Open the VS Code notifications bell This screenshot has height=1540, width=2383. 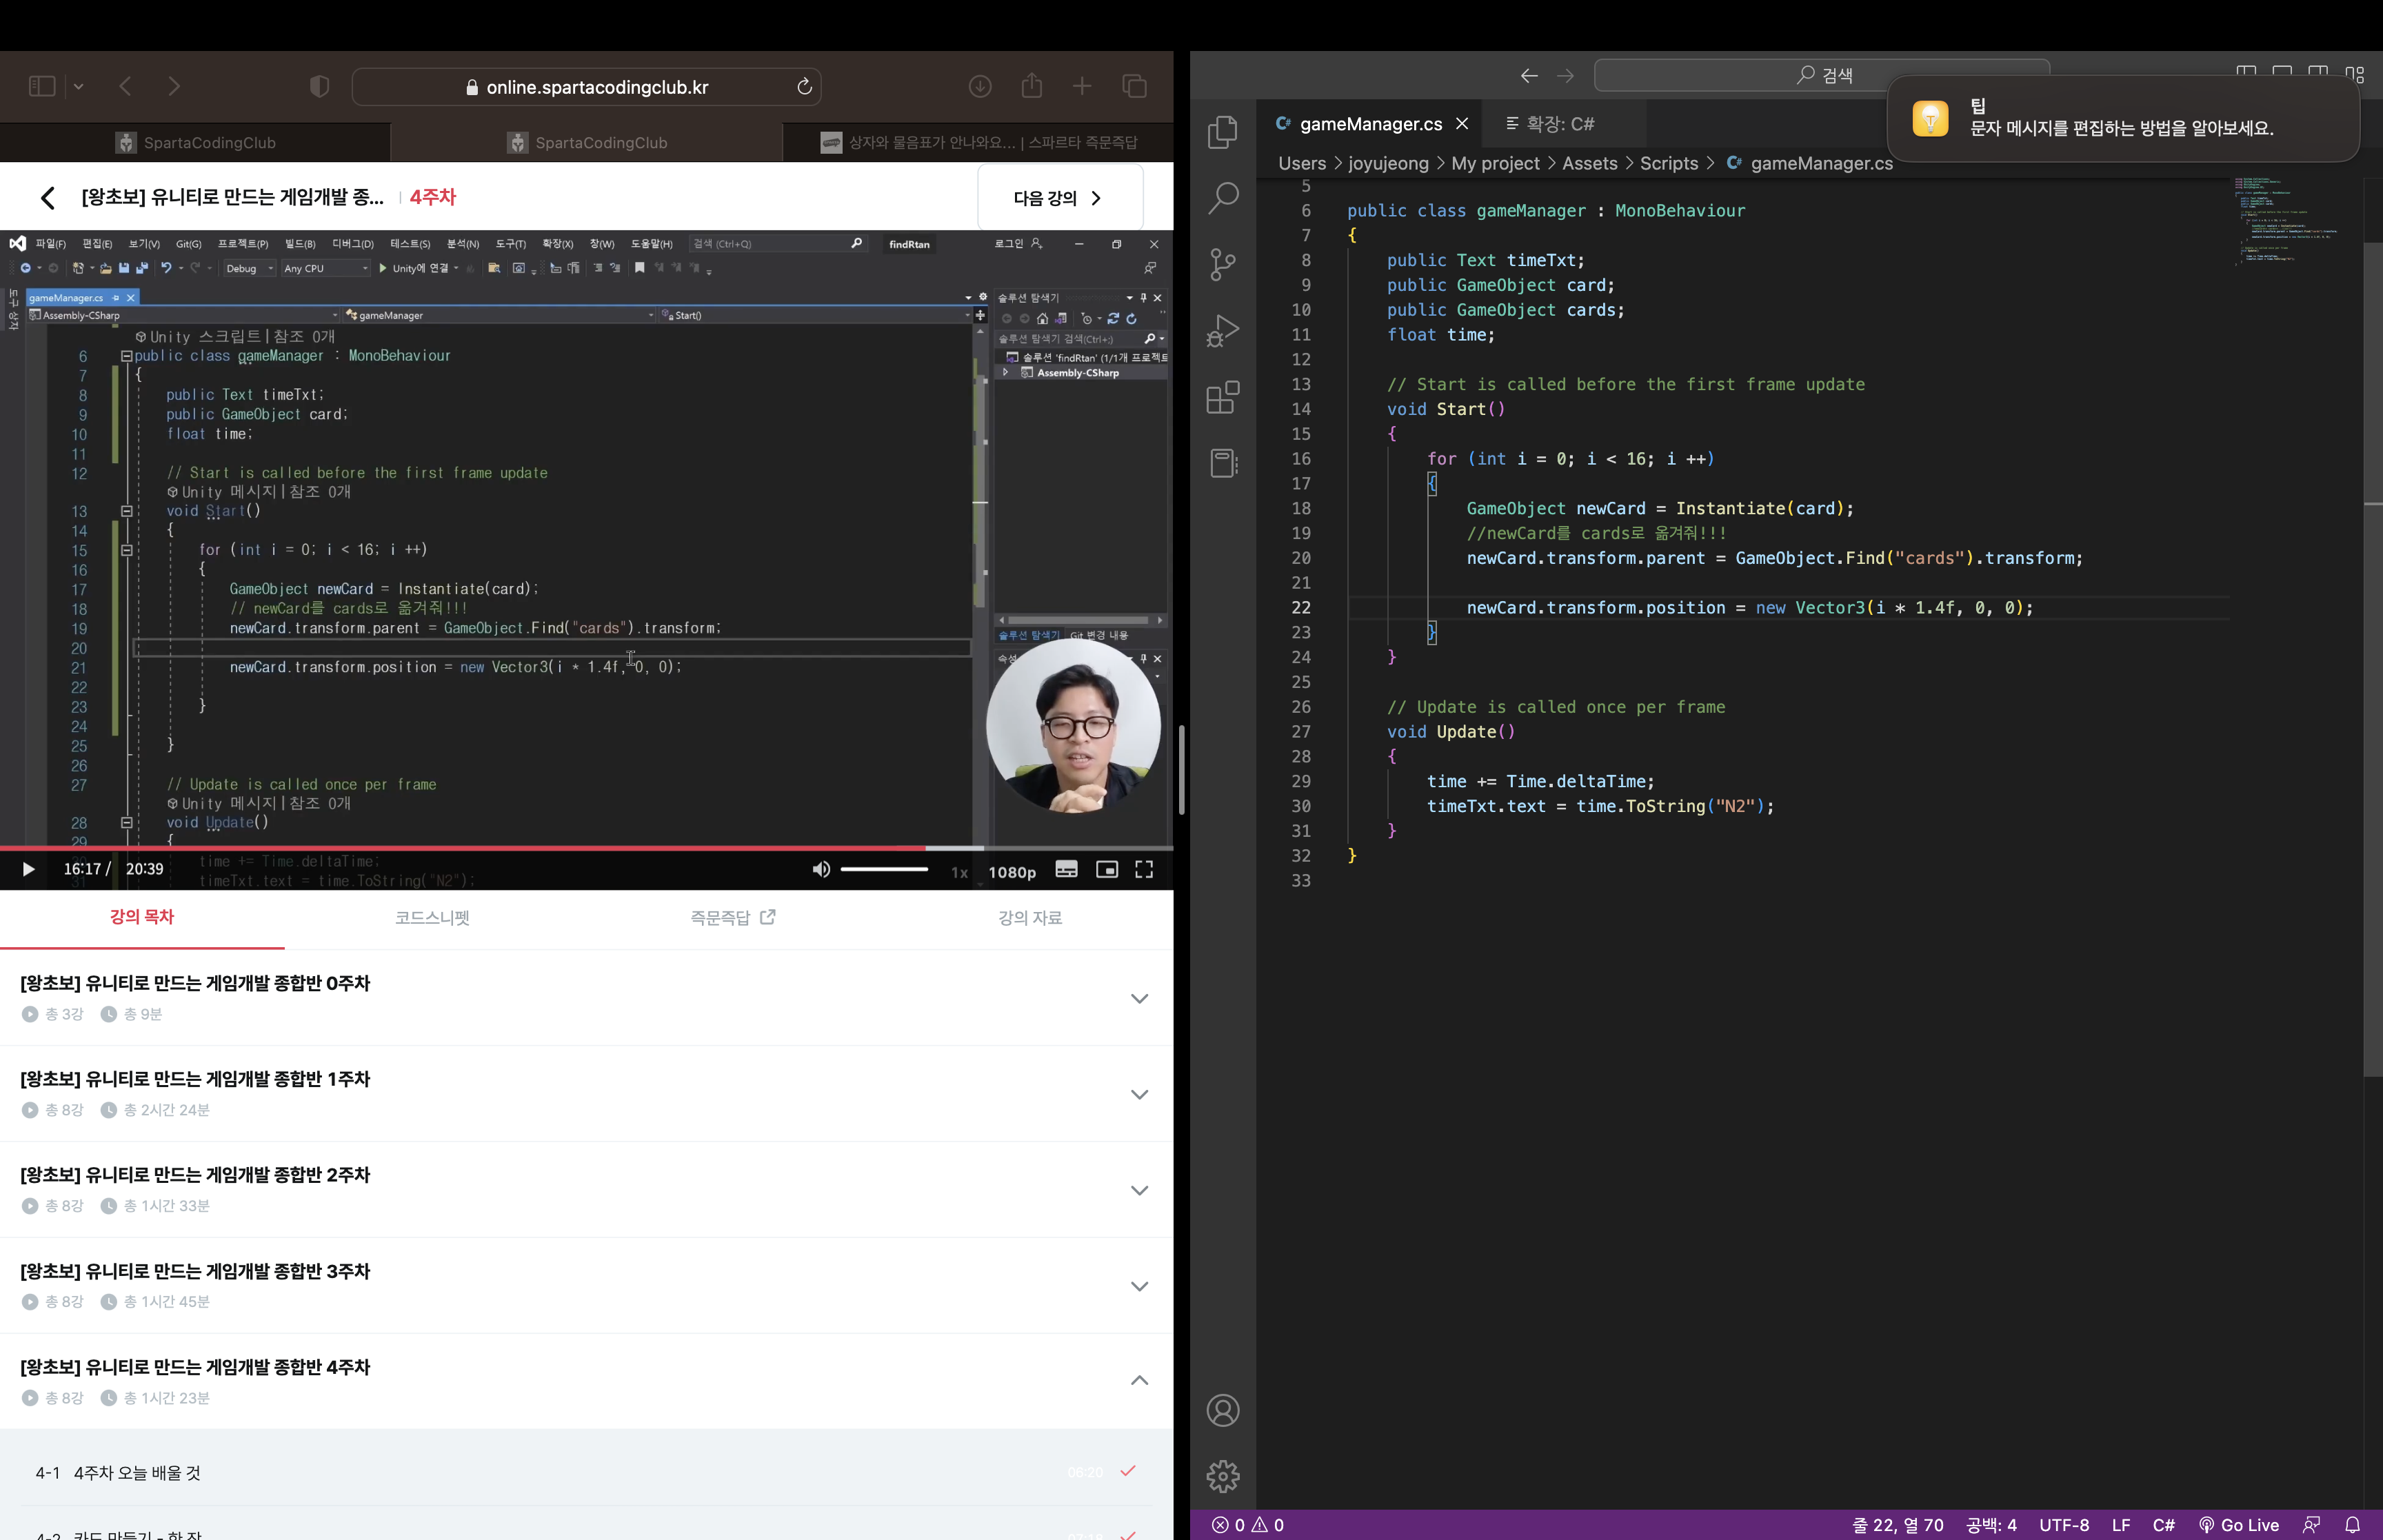tap(2352, 1525)
